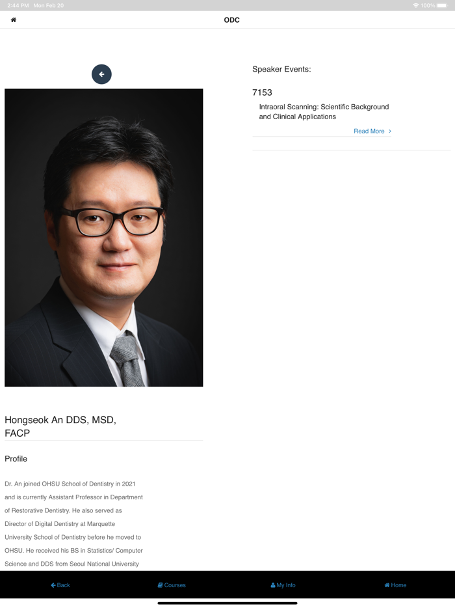455x608 pixels.
Task: Open Read More for Intraoral Scanning event
Action: pos(369,131)
